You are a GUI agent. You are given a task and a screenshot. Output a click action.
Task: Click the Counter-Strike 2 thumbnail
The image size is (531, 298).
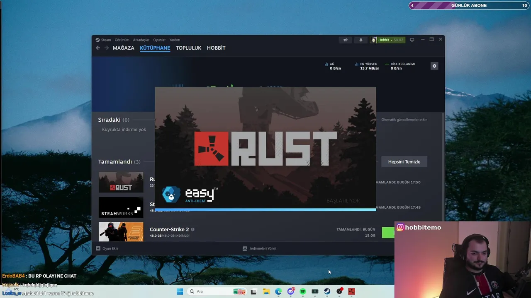pyautogui.click(x=121, y=232)
